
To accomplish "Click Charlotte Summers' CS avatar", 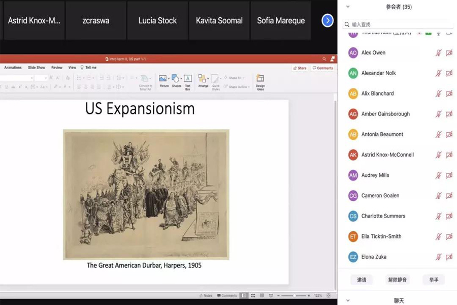I will [353, 216].
